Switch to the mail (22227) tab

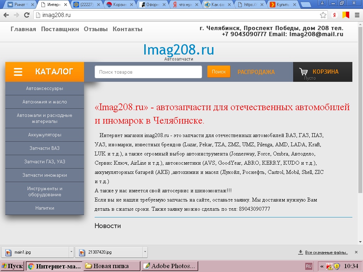[x=86, y=4]
